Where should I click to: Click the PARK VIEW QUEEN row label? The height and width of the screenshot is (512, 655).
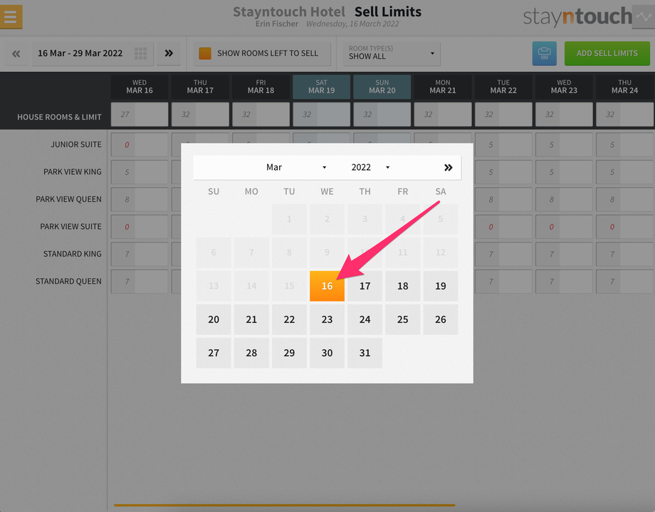(x=68, y=199)
